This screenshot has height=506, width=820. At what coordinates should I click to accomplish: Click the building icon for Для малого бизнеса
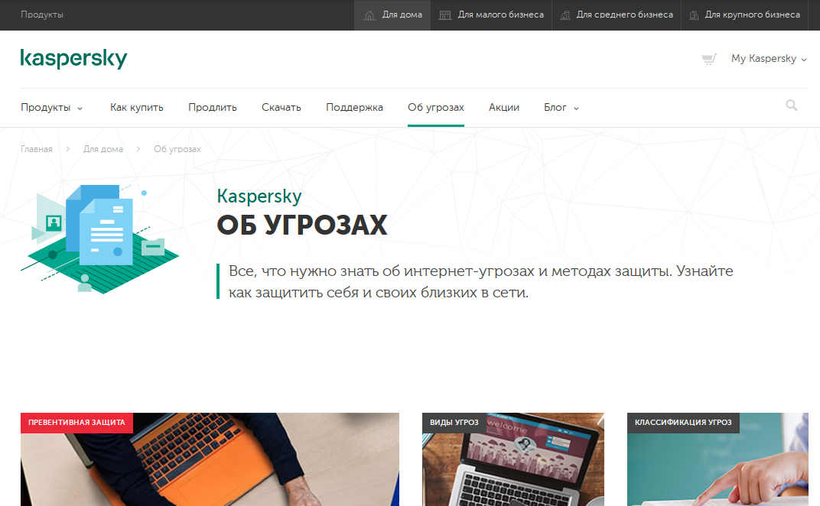pos(445,15)
